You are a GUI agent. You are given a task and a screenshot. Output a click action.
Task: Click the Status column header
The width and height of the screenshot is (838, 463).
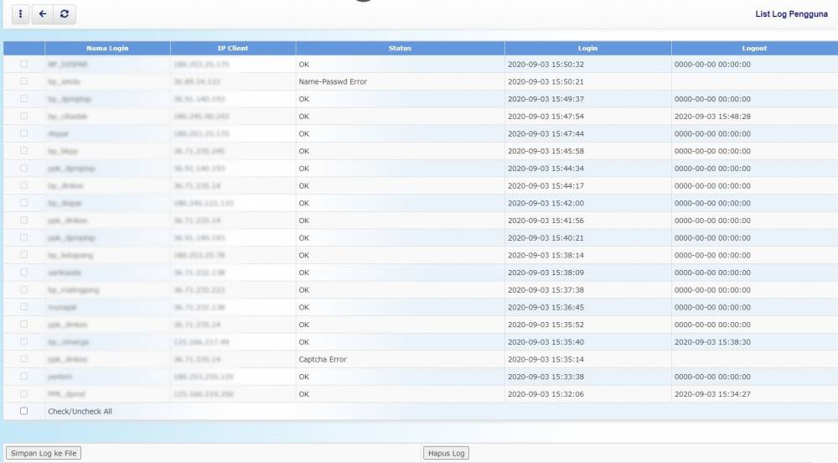coord(400,49)
